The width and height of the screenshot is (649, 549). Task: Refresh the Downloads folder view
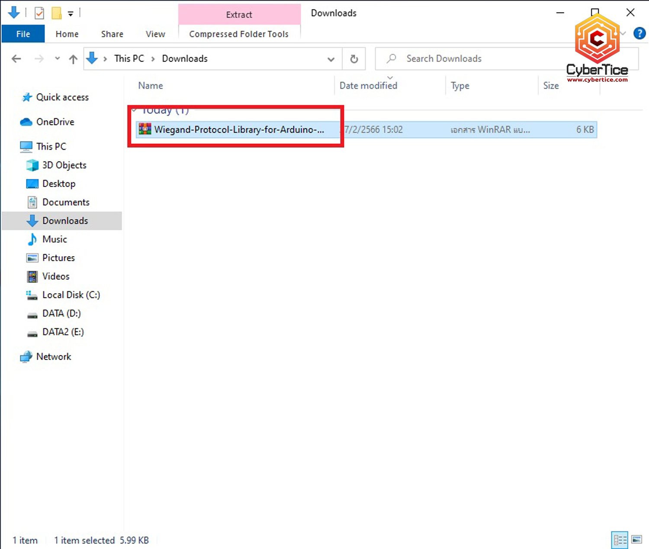354,59
